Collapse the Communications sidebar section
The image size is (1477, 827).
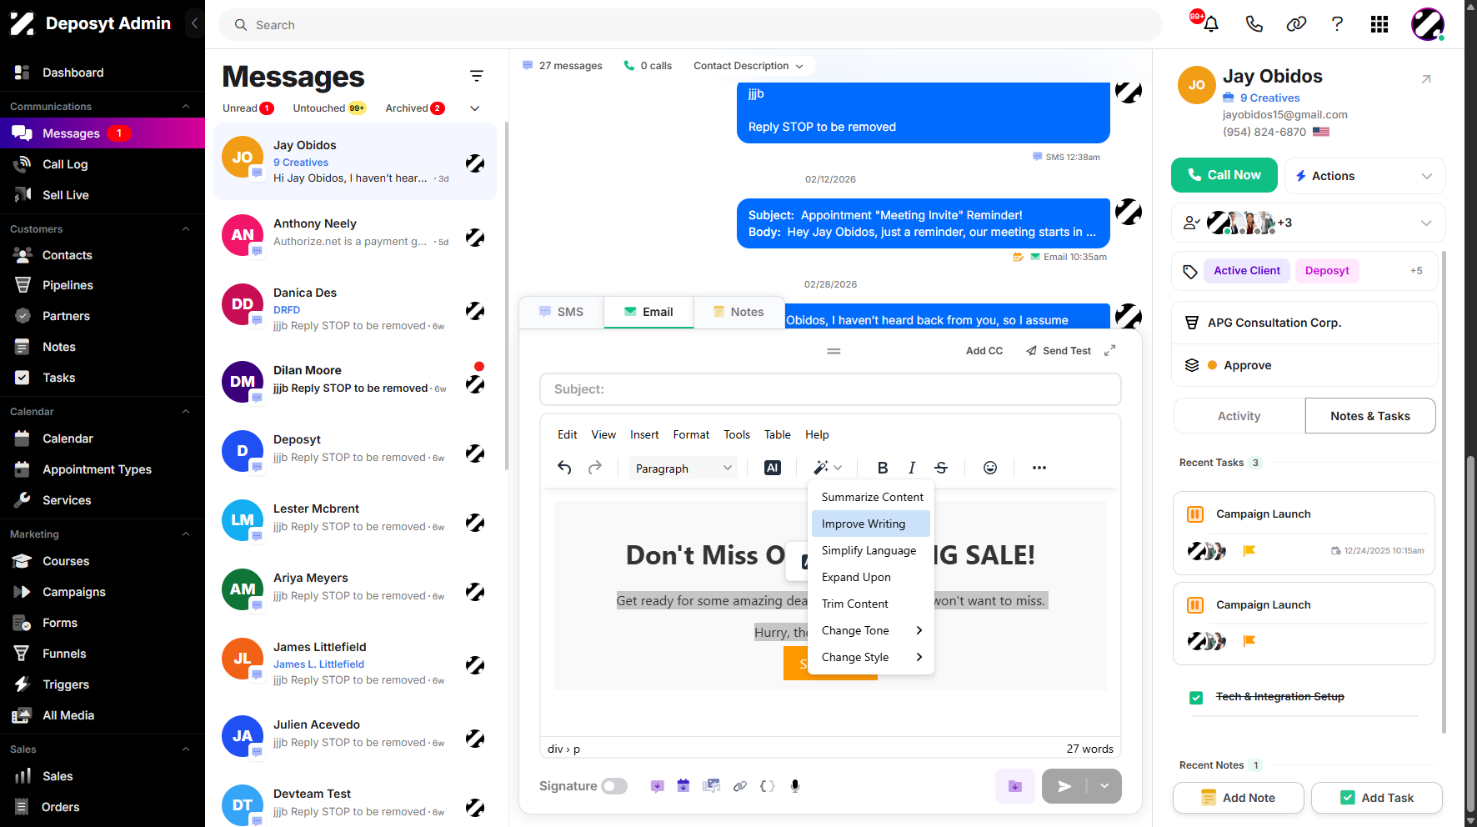click(x=186, y=107)
